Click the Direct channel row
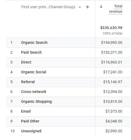Viewport: 131px width, 140px height. 69,62
